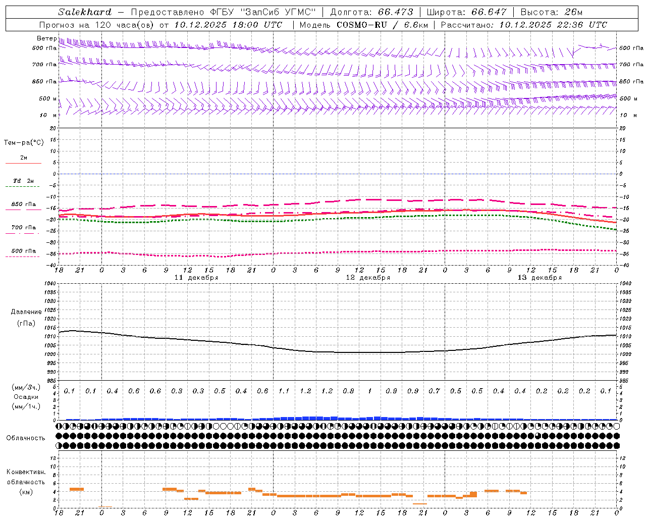646x517 pixels.
Task: Click the 10 м wind level label on left axis
Action: tap(48, 115)
